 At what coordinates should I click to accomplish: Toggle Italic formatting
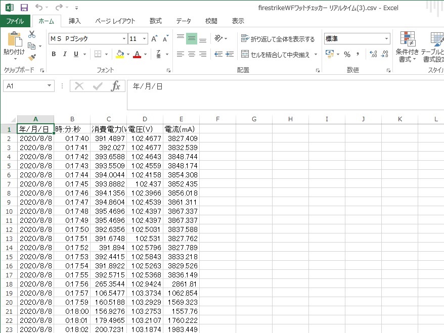tap(65, 54)
